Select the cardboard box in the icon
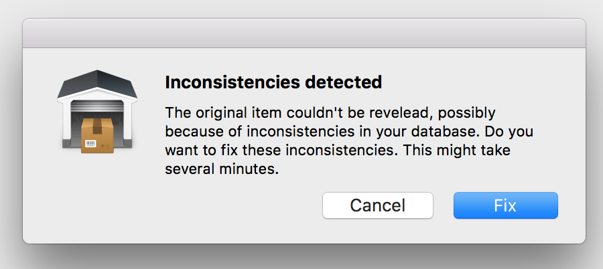Image resolution: width=603 pixels, height=269 pixels. [97, 135]
